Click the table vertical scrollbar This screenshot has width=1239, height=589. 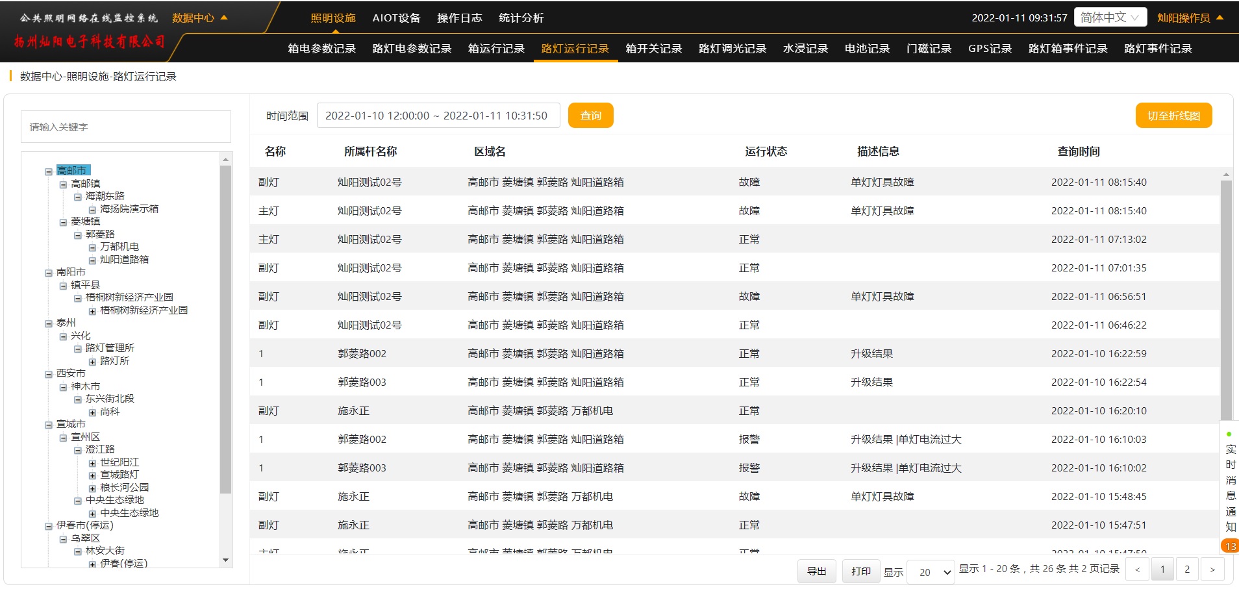(x=1226, y=299)
